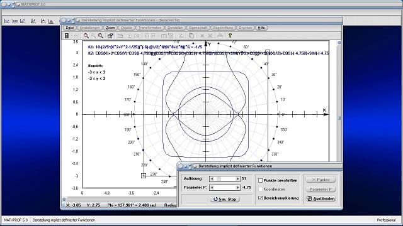This screenshot has width=403, height=226.
Task: Uncheck the Bereichsmarkierung checkbox
Action: 260,198
